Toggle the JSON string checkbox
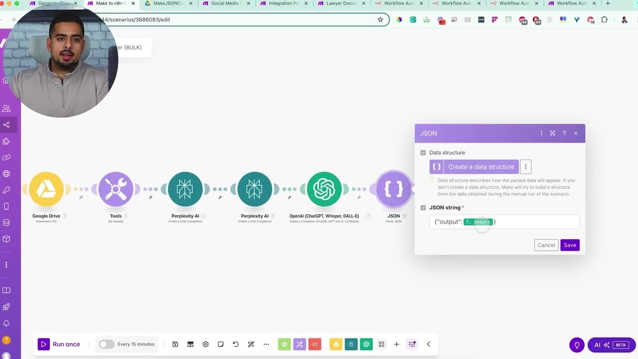Screen dimensions: 638x359 click(423, 207)
